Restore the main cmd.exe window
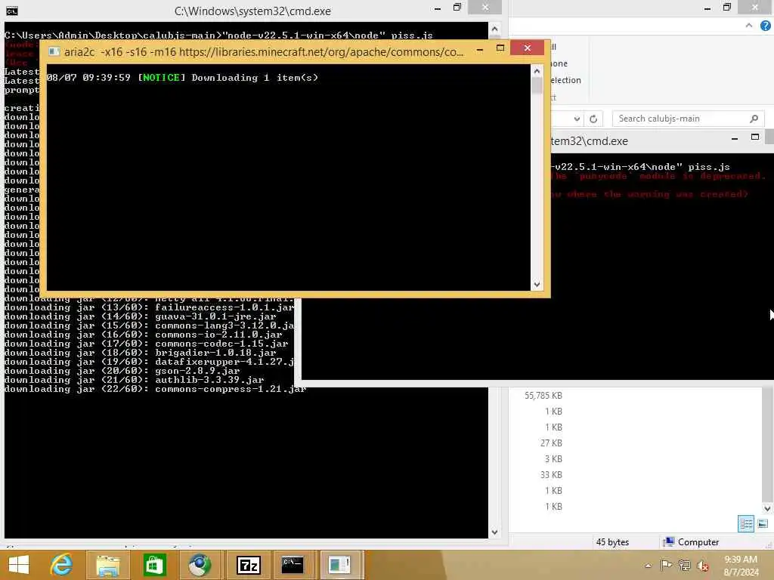 [x=457, y=8]
